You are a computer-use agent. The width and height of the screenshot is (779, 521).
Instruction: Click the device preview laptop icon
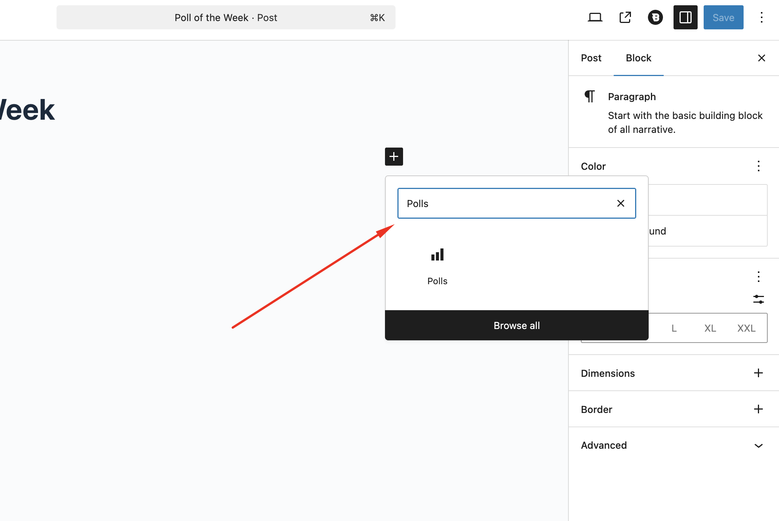click(x=595, y=17)
